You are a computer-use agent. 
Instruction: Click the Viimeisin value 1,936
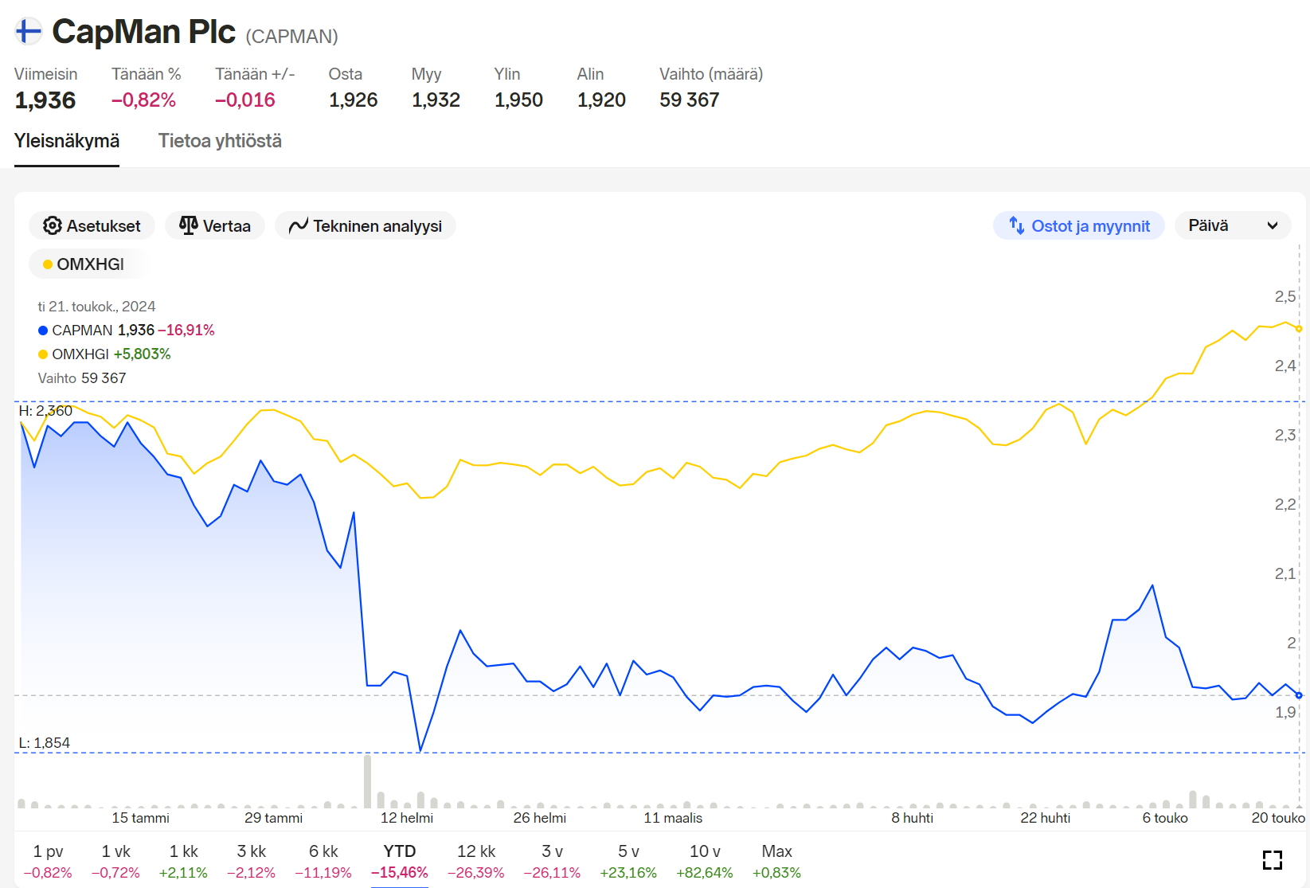(45, 100)
